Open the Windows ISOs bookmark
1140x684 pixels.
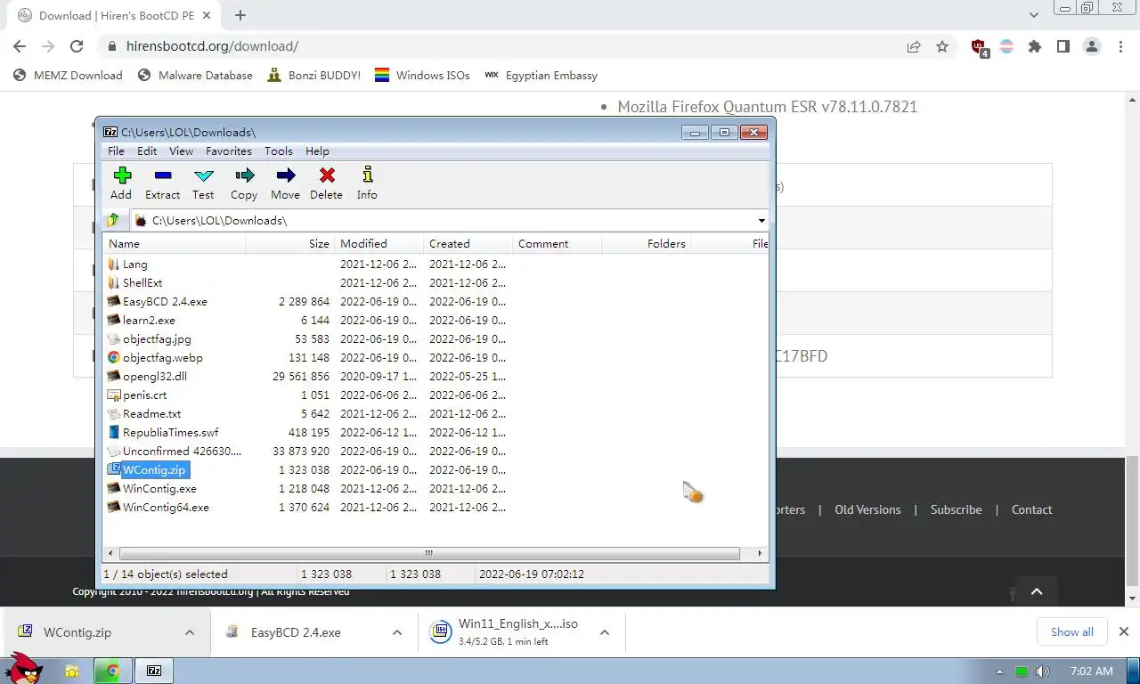click(422, 76)
